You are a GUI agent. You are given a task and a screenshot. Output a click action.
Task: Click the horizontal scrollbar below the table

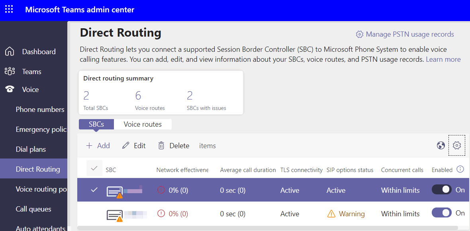(268, 228)
